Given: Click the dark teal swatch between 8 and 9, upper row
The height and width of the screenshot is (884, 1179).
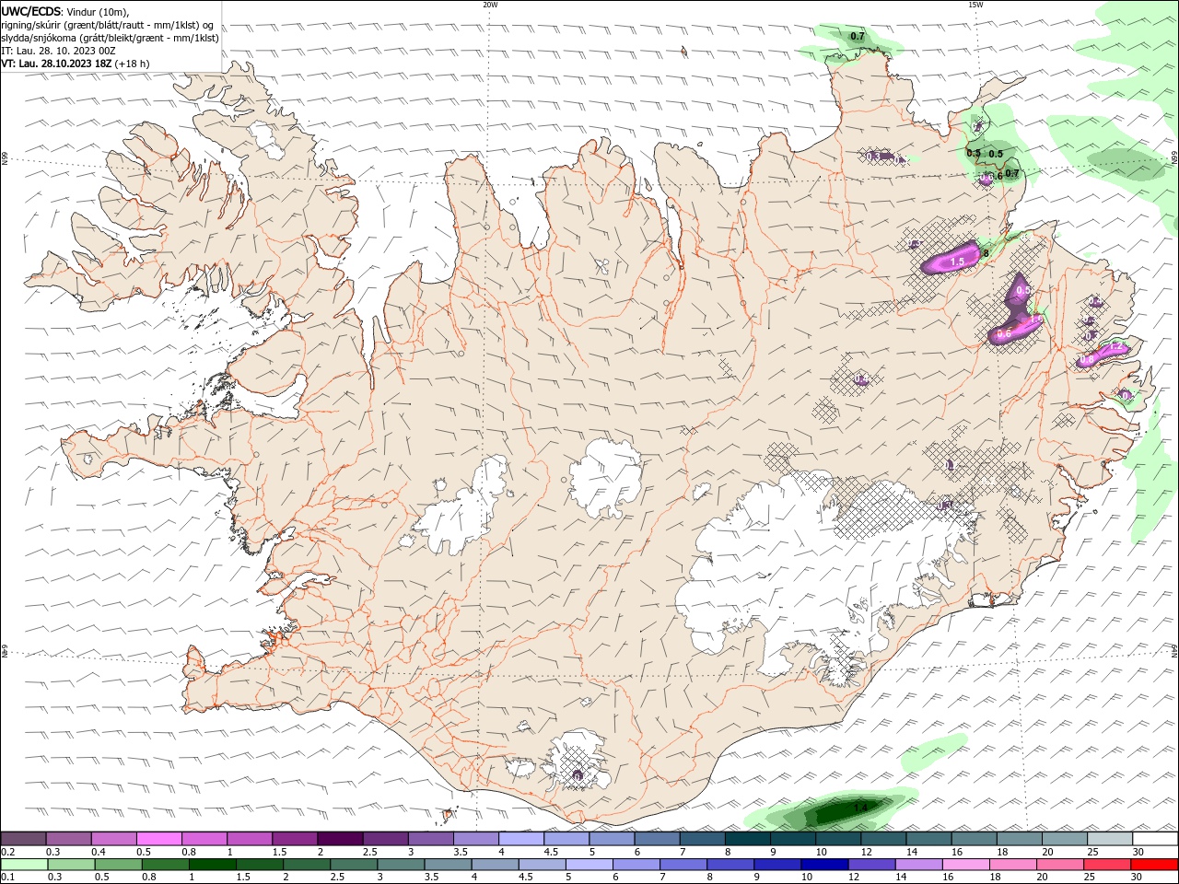Looking at the screenshot, I should [748, 839].
